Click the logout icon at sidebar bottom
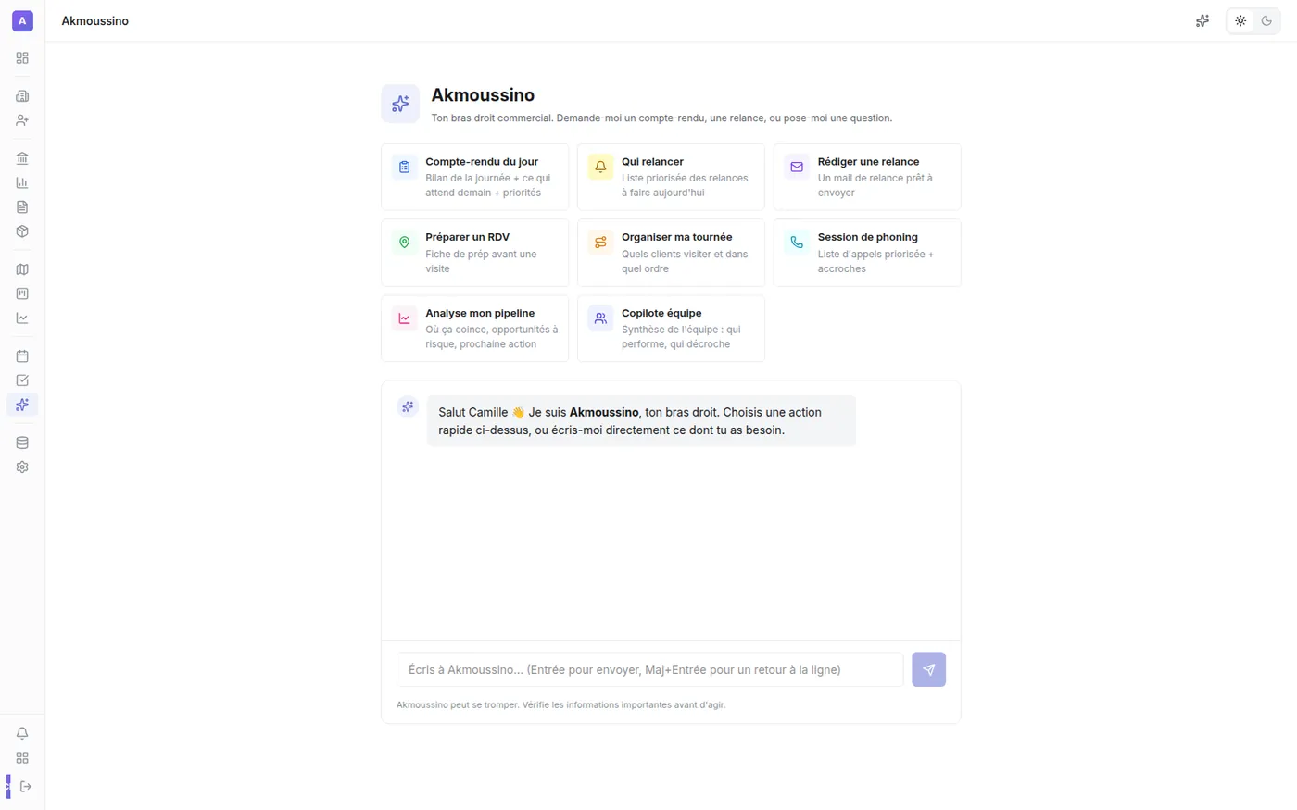Image resolution: width=1297 pixels, height=810 pixels. 26,787
